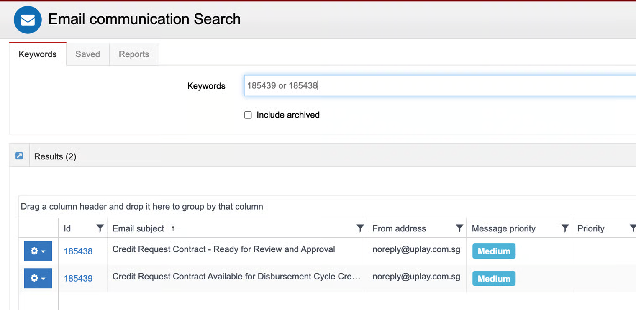Open email record link 185439
The width and height of the screenshot is (636, 310).
78,278
